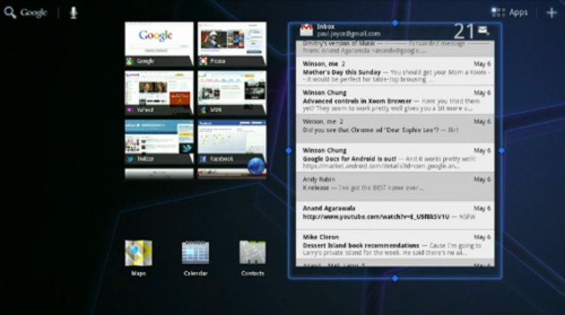Open the Apps drawer
The image size is (565, 315).
click(x=510, y=13)
